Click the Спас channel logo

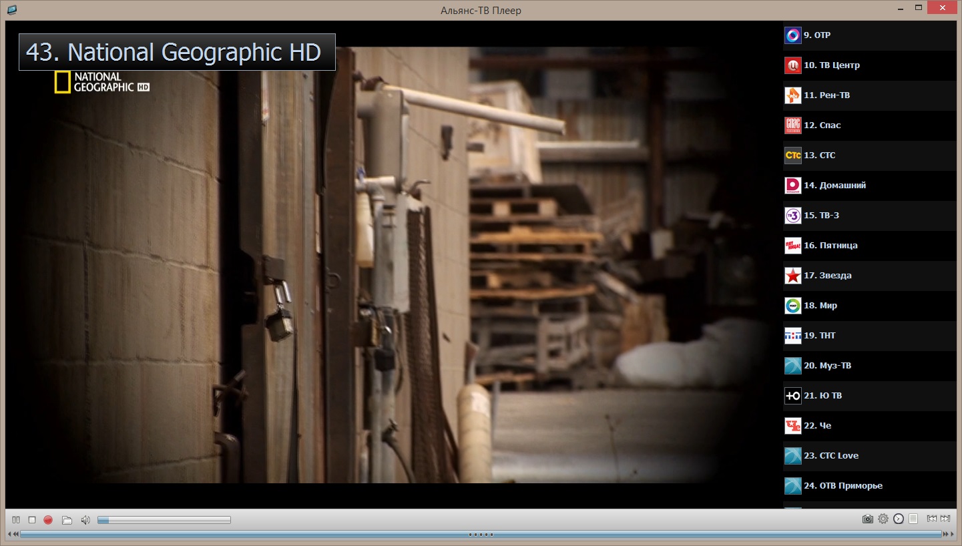coord(792,125)
